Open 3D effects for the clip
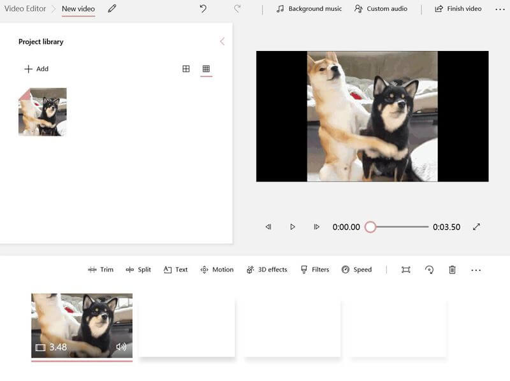The width and height of the screenshot is (510, 381). tap(267, 270)
